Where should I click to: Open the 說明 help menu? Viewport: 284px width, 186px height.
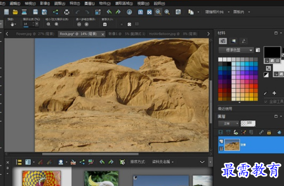pyautogui.click(x=159, y=3)
